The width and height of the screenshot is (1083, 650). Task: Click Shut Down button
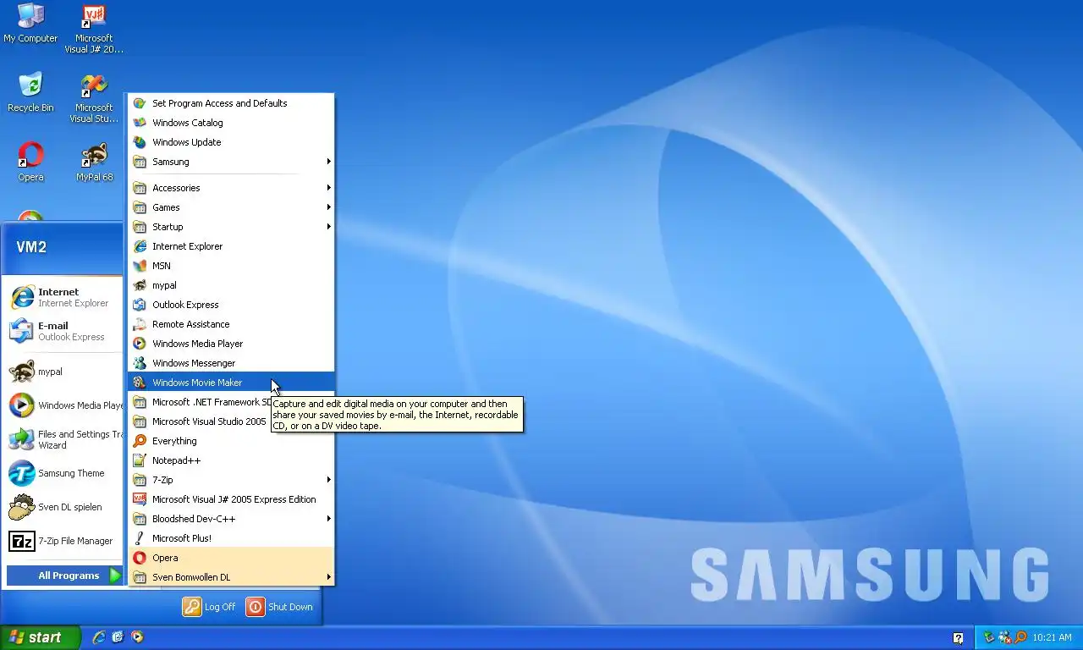click(x=280, y=607)
